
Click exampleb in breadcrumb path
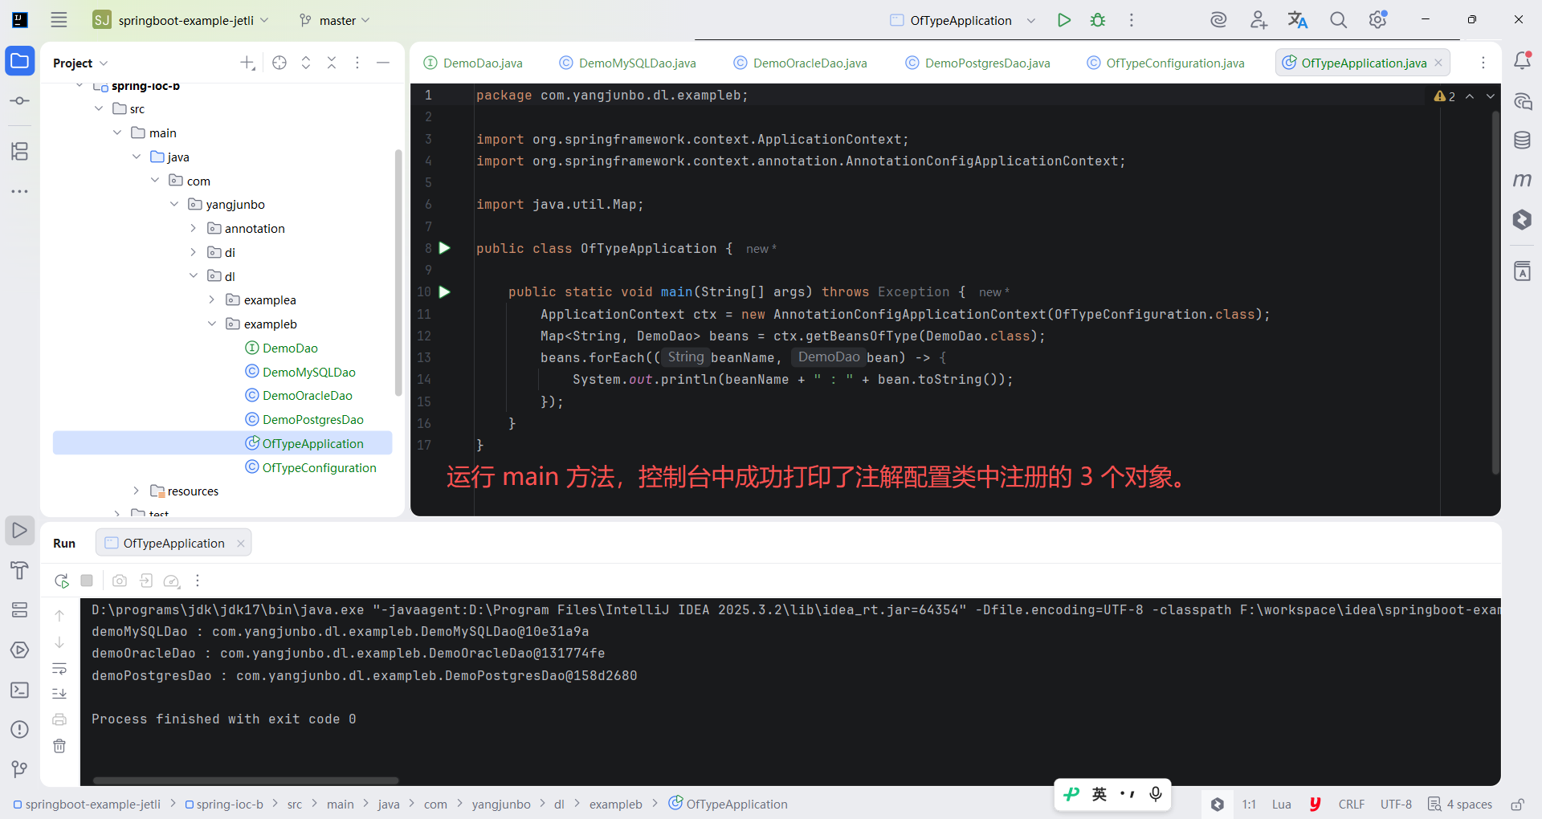(x=615, y=804)
